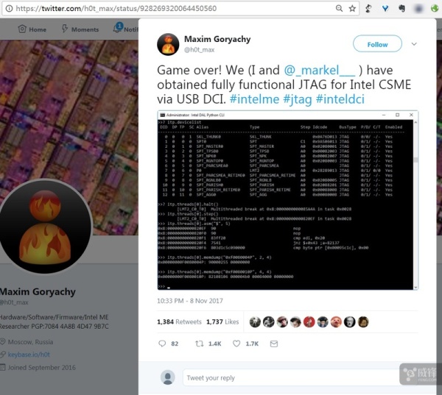Open the tweet options dropdown chevron

point(414,44)
